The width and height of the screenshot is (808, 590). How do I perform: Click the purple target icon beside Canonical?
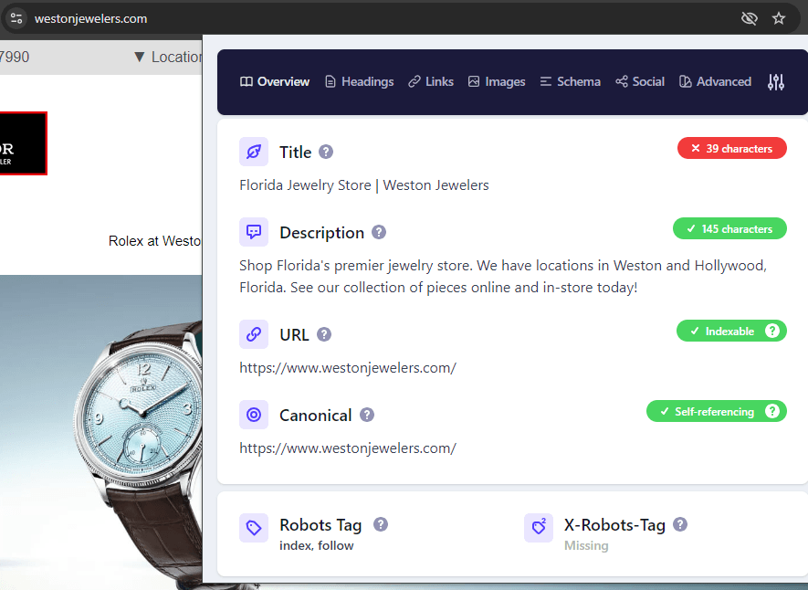coord(254,415)
